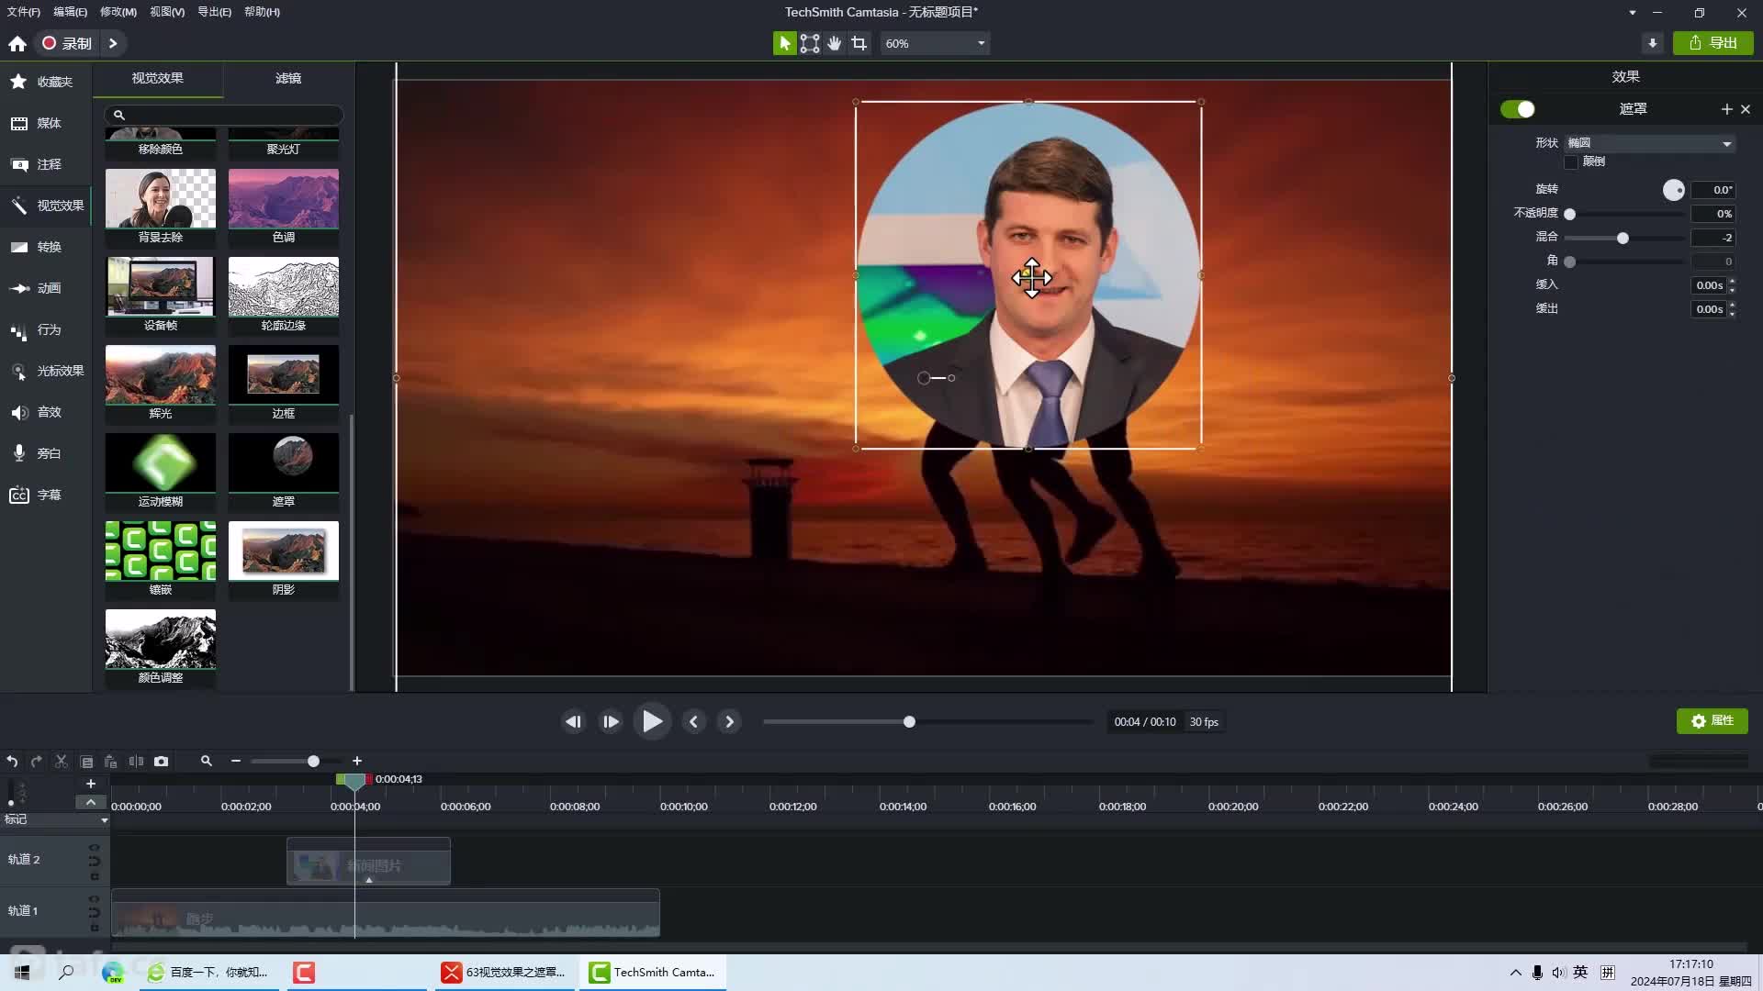Click the 不透明度 opacity slider handle

(1570, 215)
